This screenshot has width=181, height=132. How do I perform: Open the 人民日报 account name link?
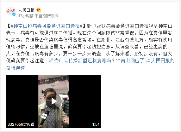pyautogui.click(x=26, y=10)
